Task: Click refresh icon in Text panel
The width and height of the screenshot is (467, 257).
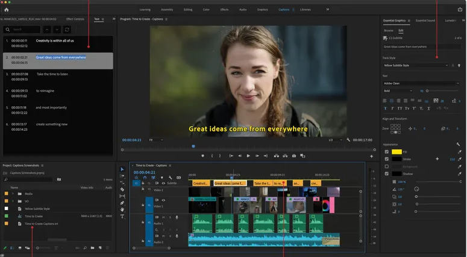Action: (x=67, y=30)
